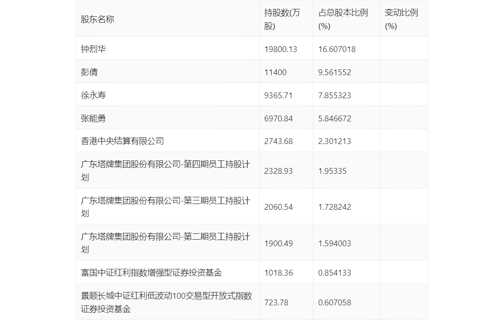The height and width of the screenshot is (320, 504).
Task: Select the value 2060.54
Action: coord(278,207)
